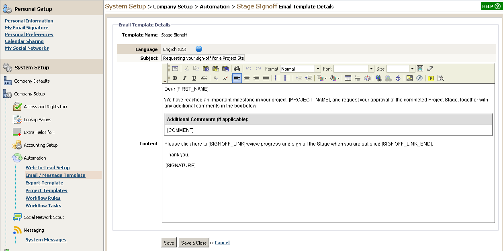Go to Personal Information
503x251 pixels.
point(29,21)
